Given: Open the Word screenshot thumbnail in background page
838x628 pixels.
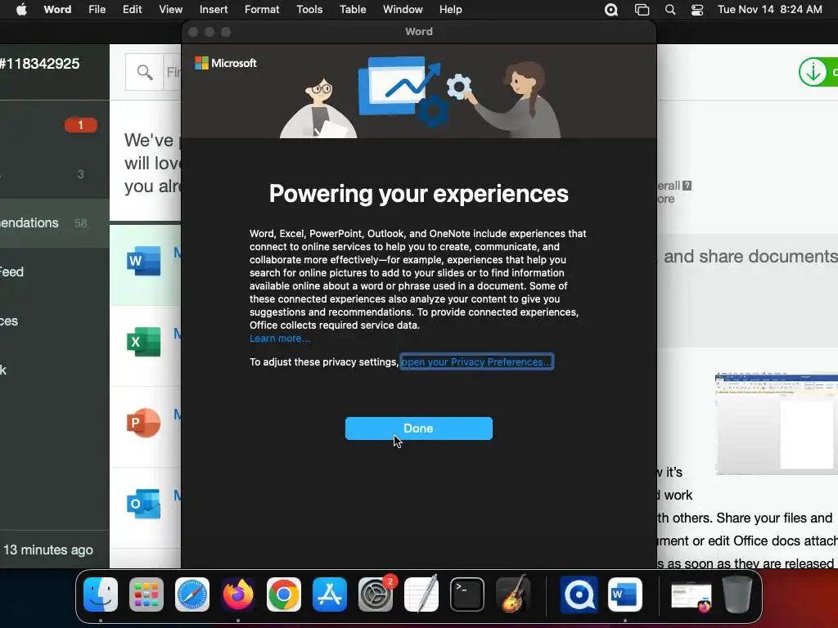Looking at the screenshot, I should [x=777, y=424].
